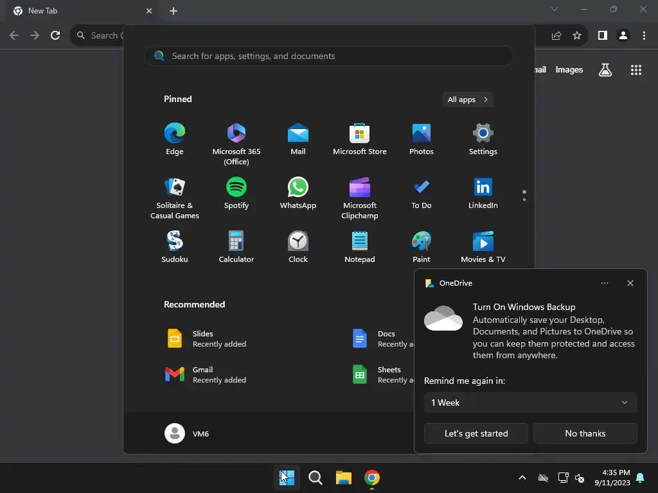Open Search Labs flask icon
The width and height of the screenshot is (658, 493).
605,70
